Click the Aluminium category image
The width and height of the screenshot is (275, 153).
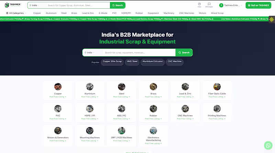click(90, 87)
